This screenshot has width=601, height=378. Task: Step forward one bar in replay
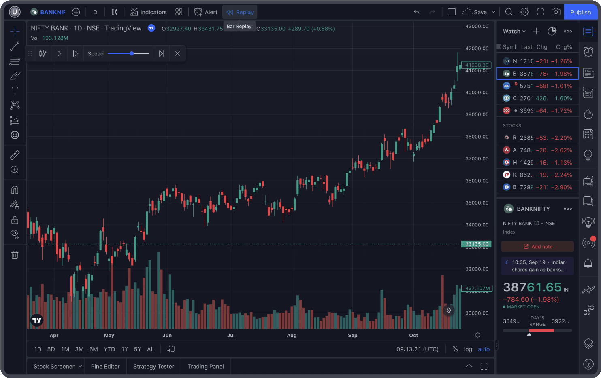(75, 53)
